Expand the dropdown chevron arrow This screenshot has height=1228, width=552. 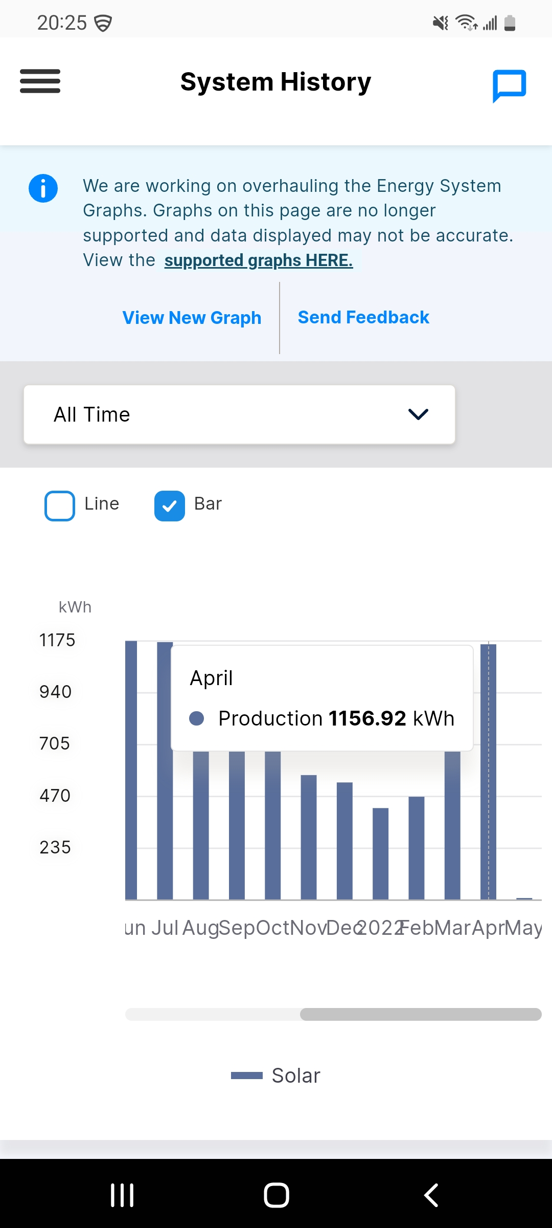(x=418, y=414)
